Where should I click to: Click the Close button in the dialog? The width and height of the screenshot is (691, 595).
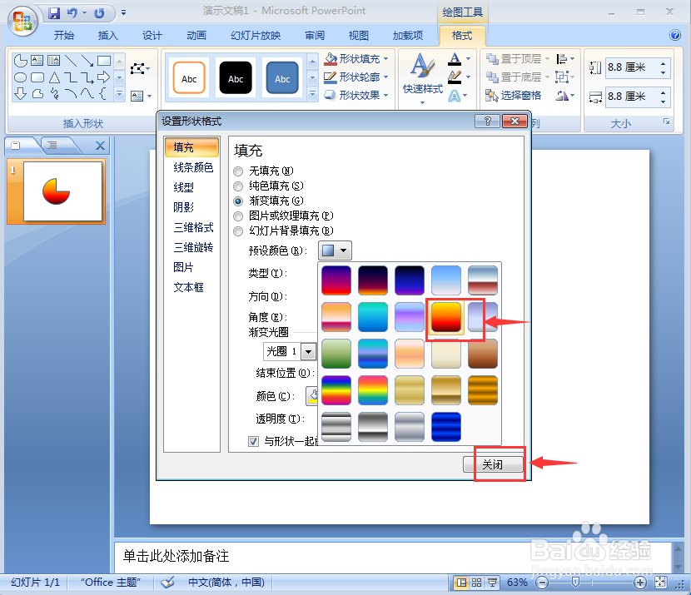(493, 464)
